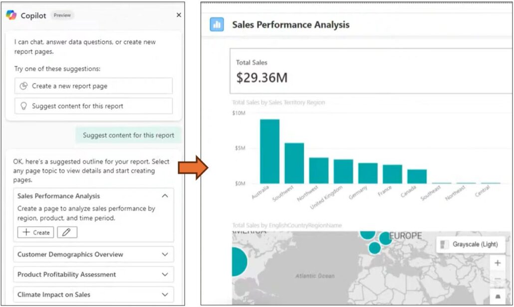The height and width of the screenshot is (307, 514).
Task: Click the large bubble on the map's left edge
Action: pos(238,262)
